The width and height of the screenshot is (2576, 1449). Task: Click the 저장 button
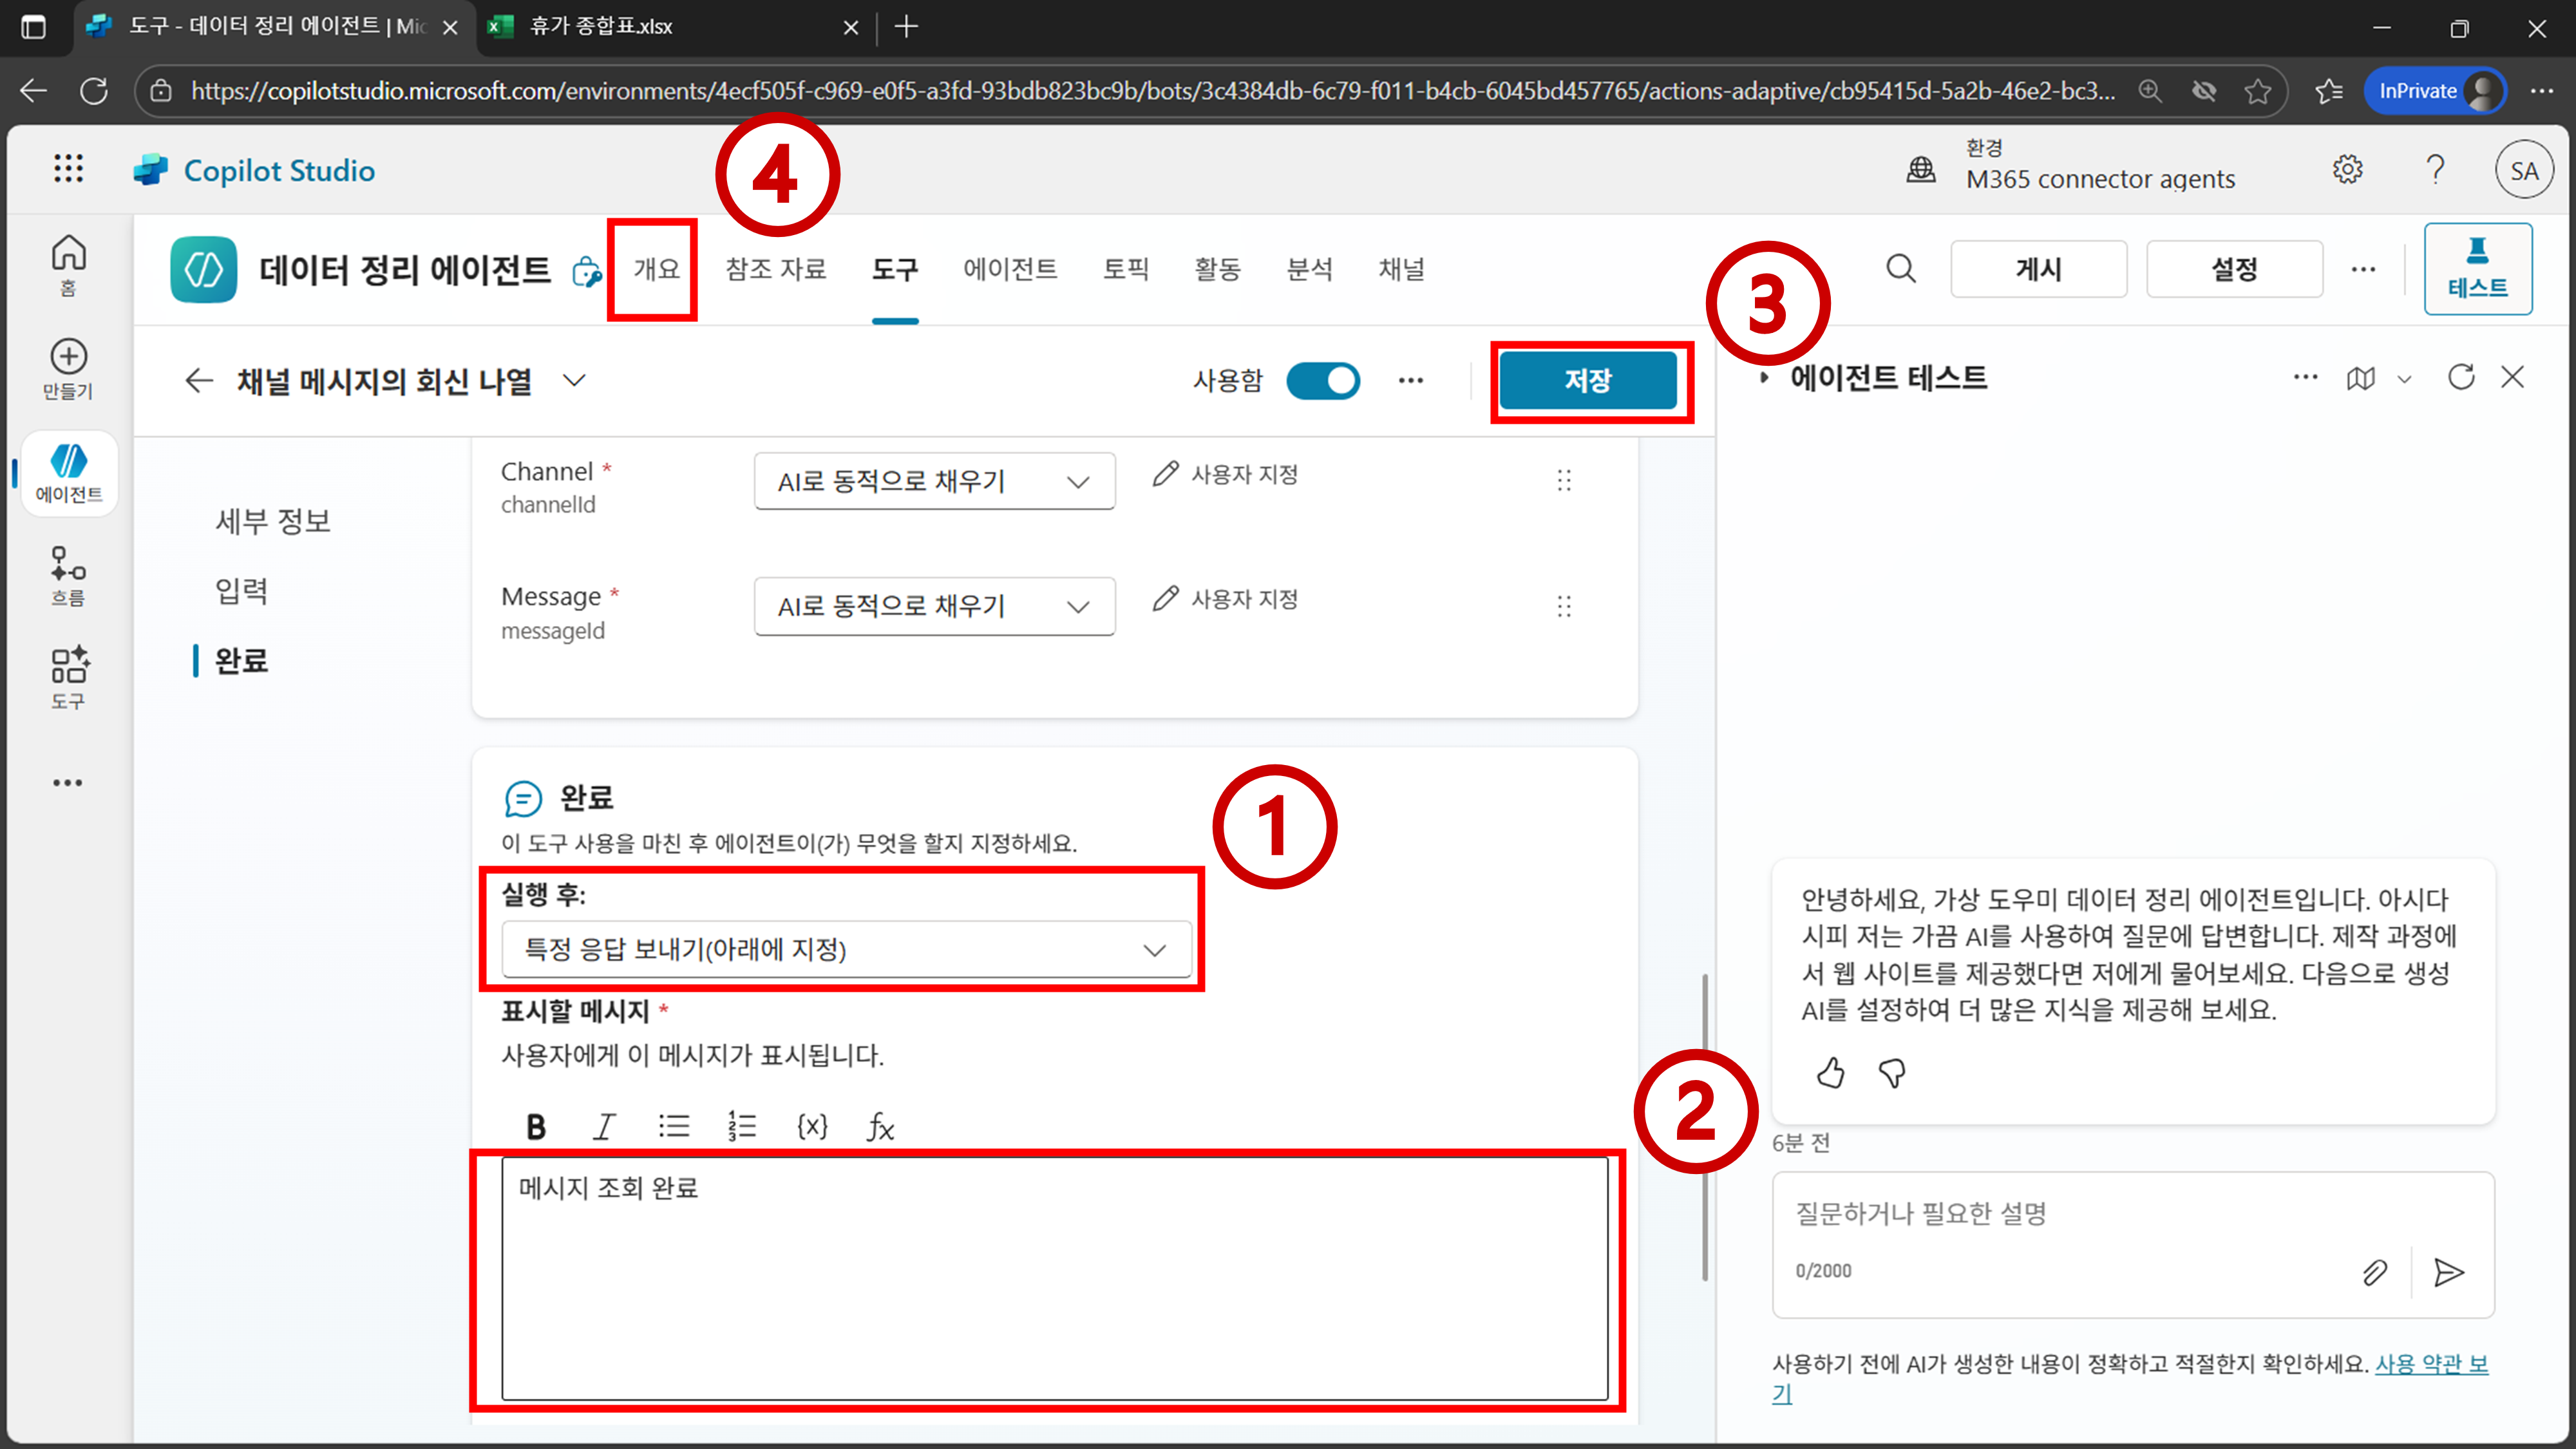coord(1588,380)
